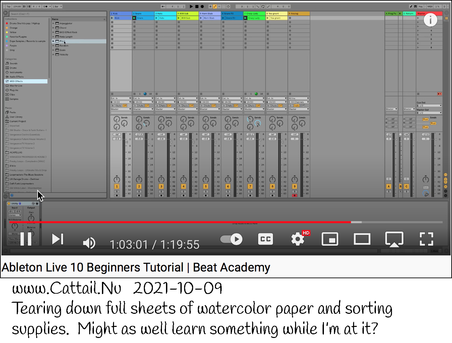452x343 pixels.
Task: Toggle track 7 activator button
Action: [250, 186]
